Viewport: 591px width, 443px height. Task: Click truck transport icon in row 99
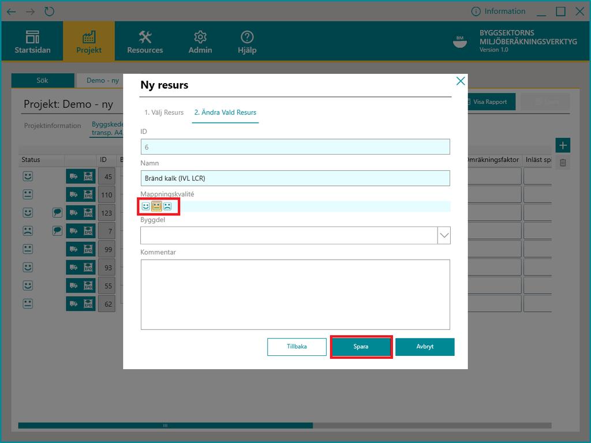pyautogui.click(x=73, y=249)
